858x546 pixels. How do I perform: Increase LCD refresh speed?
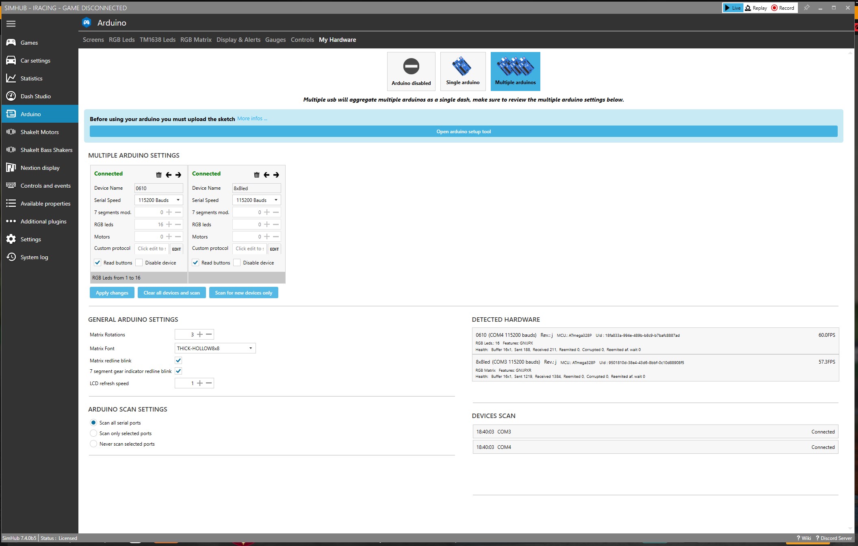(200, 383)
